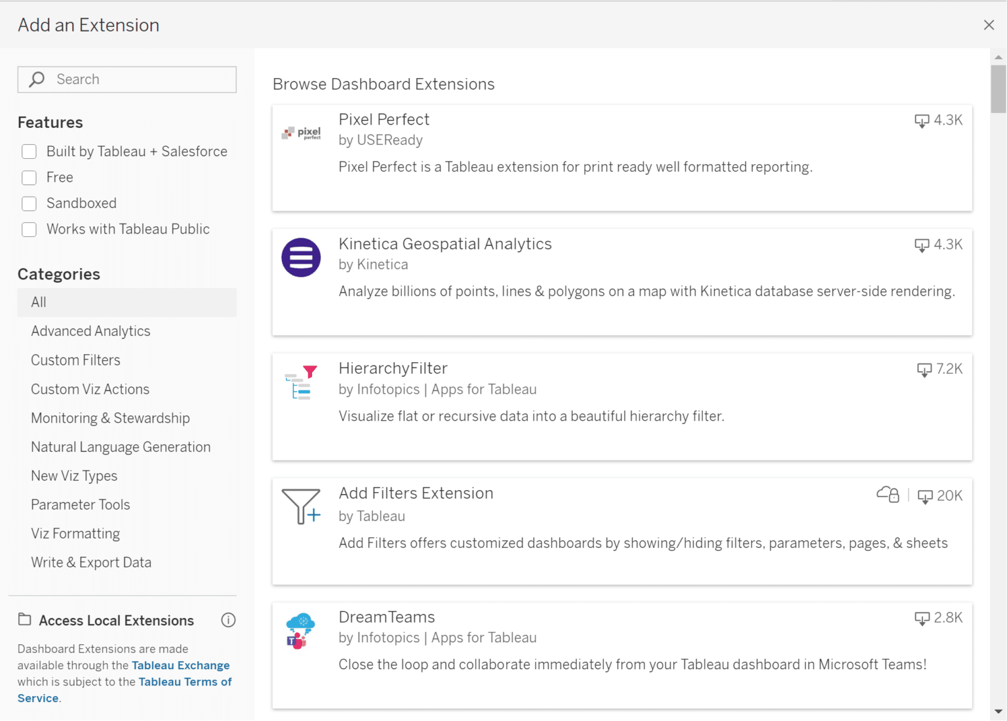
Task: Enable the Free filter checkbox
Action: [29, 177]
